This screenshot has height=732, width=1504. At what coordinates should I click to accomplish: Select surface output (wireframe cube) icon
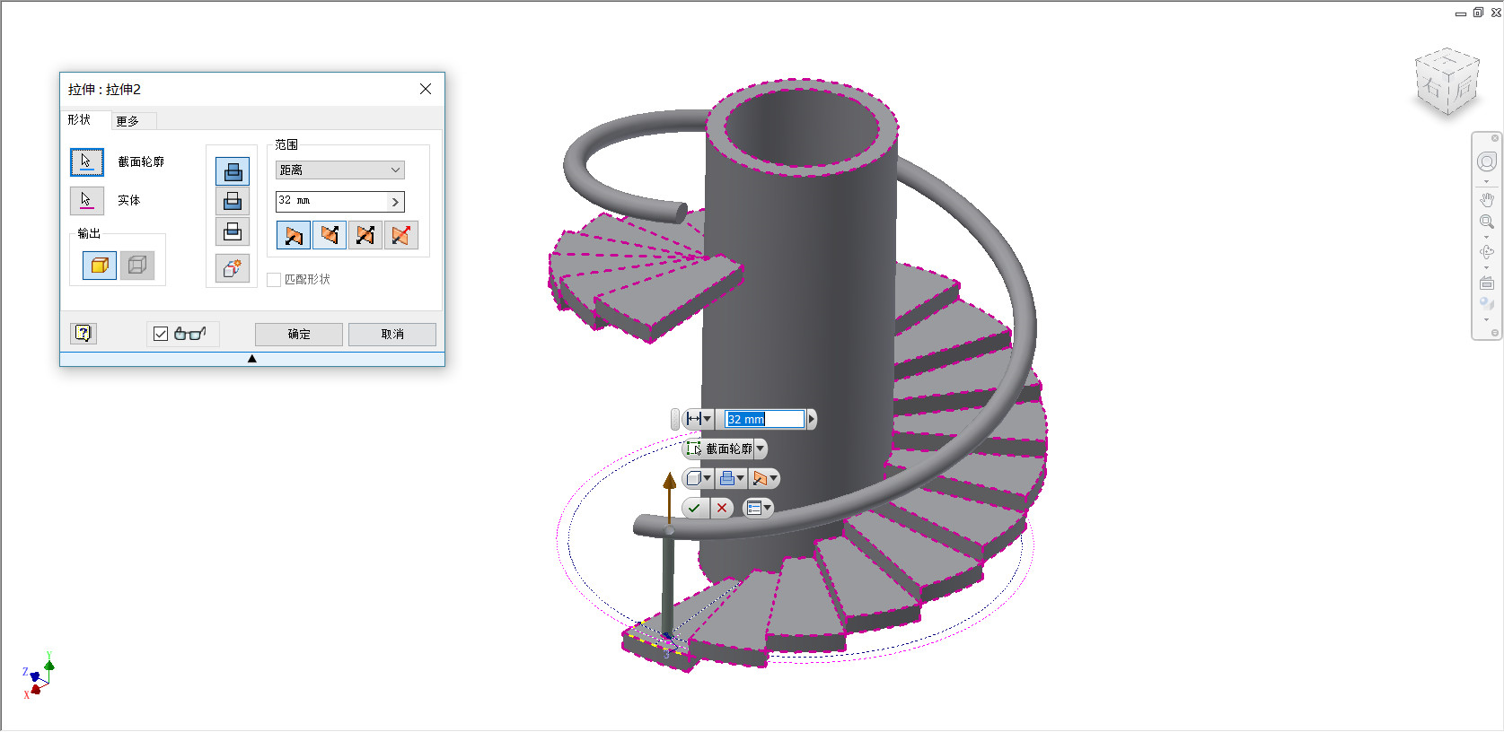pos(137,266)
